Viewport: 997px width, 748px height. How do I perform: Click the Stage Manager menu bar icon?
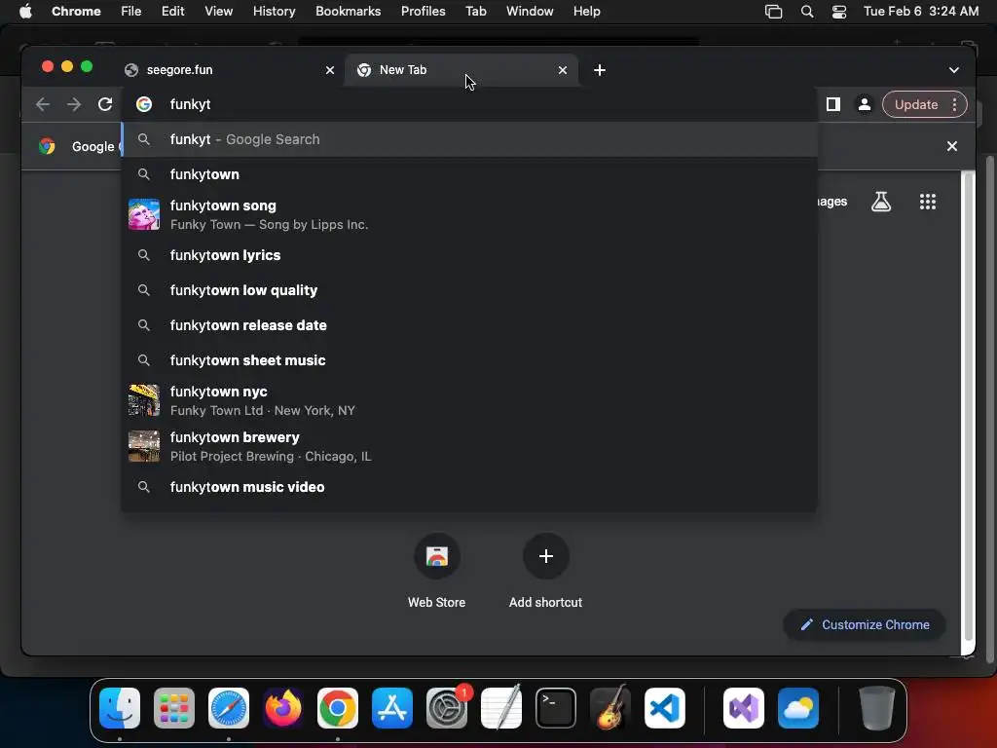point(773,12)
